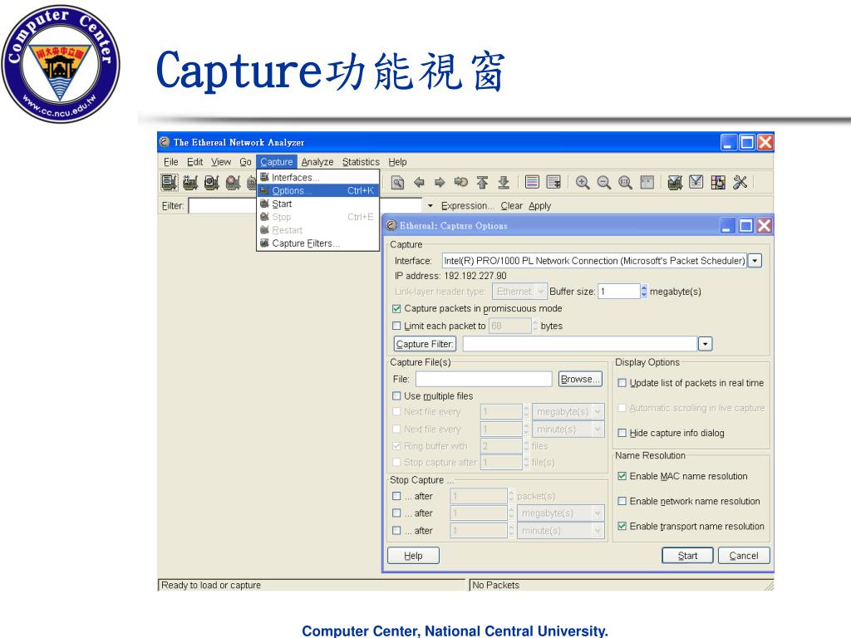Click the Zoom to normal size icon

(625, 182)
